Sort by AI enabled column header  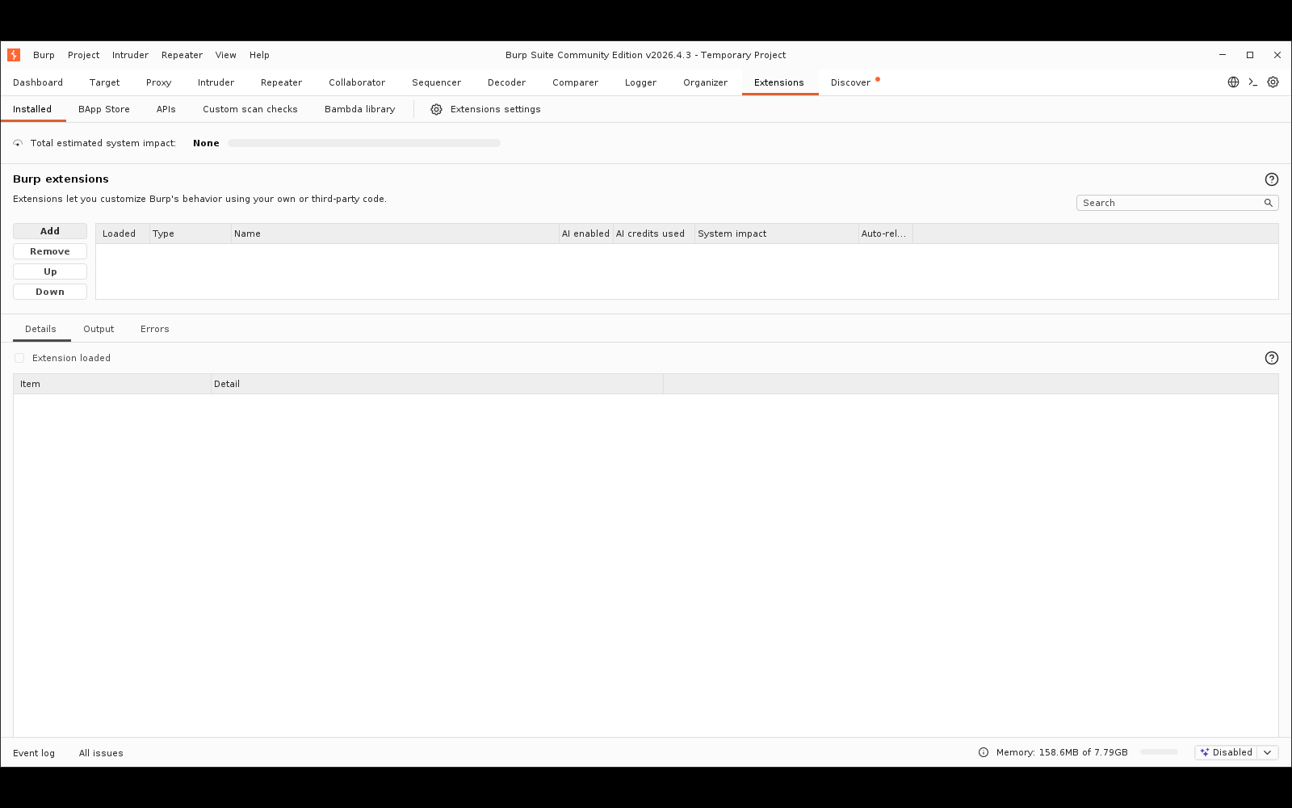coord(586,234)
